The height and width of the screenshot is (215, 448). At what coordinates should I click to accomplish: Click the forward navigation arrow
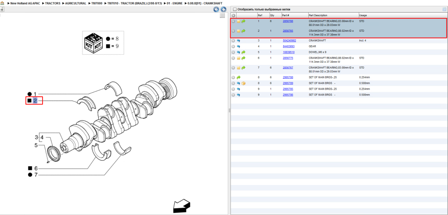click(x=224, y=9)
